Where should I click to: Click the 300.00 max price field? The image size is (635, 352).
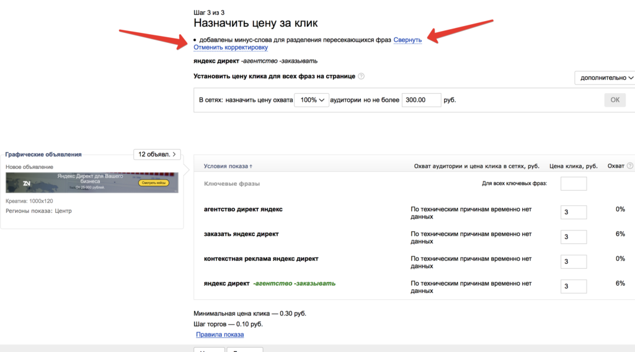click(421, 100)
